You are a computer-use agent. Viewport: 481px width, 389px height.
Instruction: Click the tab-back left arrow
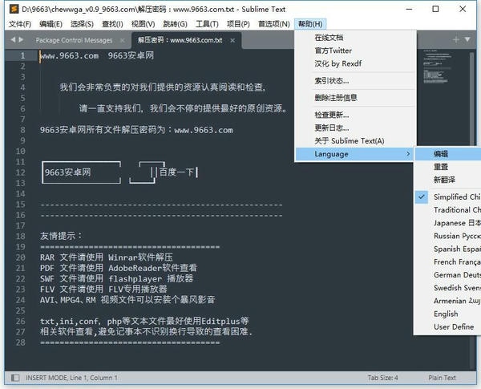13,39
